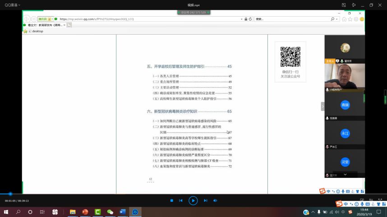Open the desktop favorites bar link
The image size is (387, 217).
pyautogui.click(x=36, y=31)
